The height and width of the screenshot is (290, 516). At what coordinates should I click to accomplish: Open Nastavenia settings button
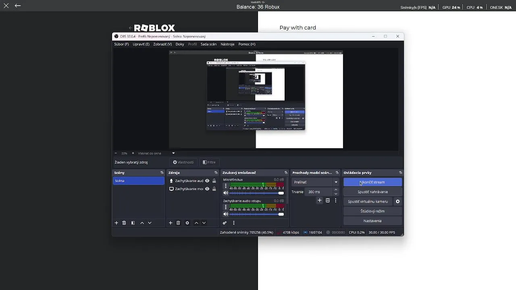(x=372, y=221)
